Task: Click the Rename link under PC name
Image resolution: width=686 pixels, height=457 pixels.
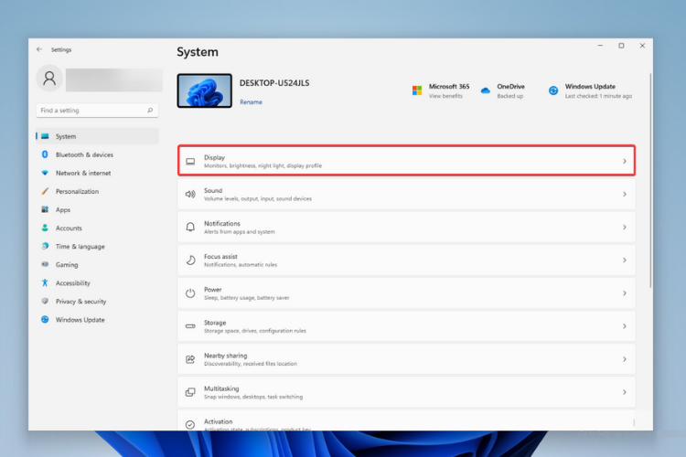Action: tap(251, 102)
